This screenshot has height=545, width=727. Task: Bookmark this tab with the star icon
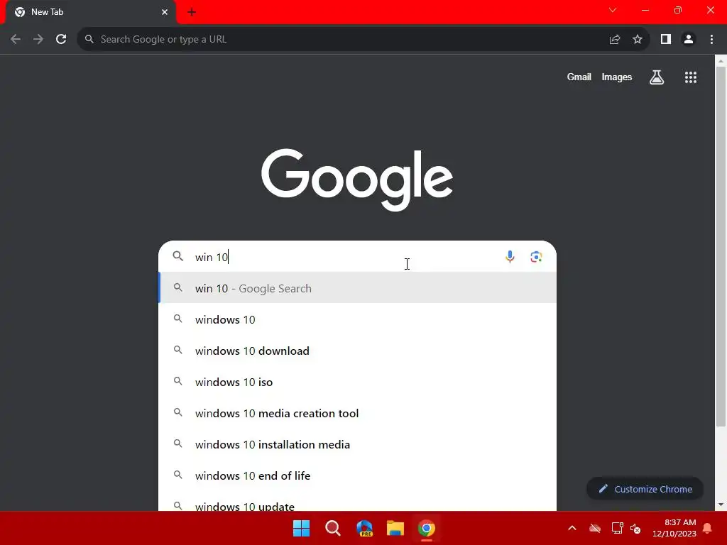[638, 40]
